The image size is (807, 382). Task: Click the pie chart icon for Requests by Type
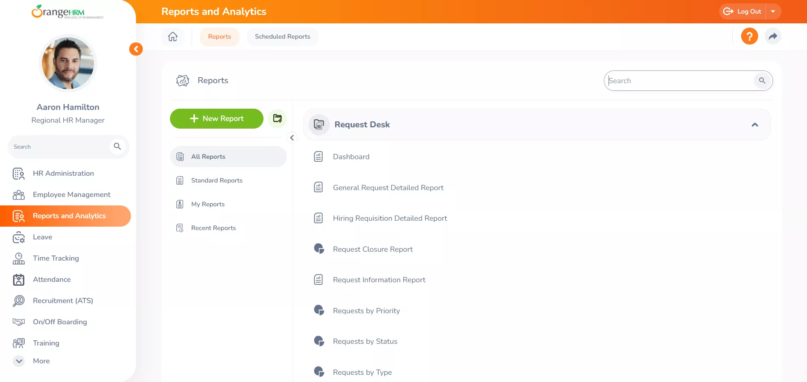click(x=319, y=372)
